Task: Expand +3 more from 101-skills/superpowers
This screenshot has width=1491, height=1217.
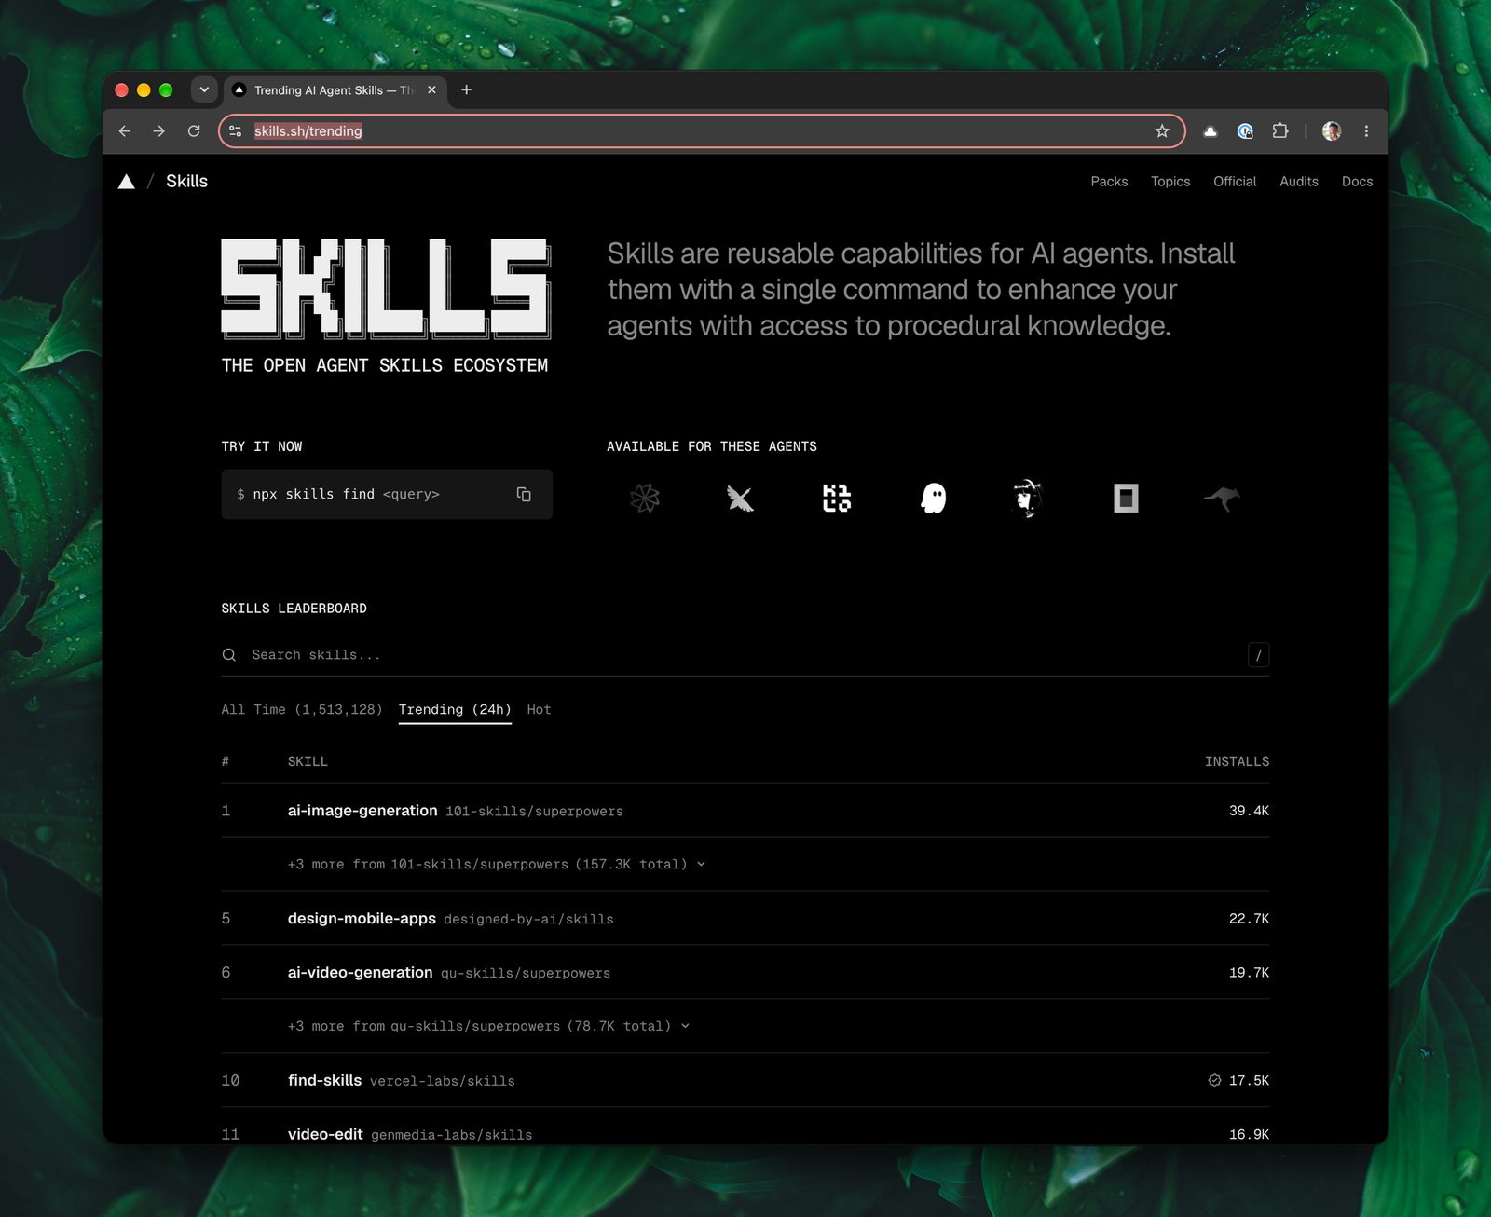Action: (x=497, y=864)
